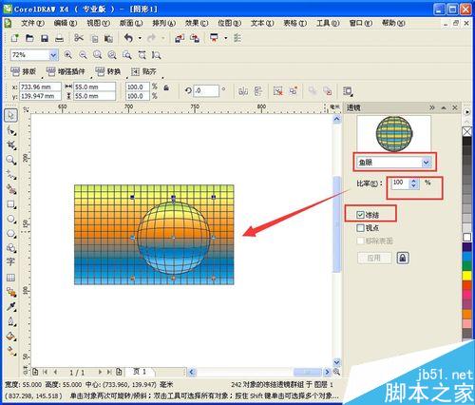Click the x position field 733.96 mm
Viewport: 475px width, 405px height.
point(40,87)
